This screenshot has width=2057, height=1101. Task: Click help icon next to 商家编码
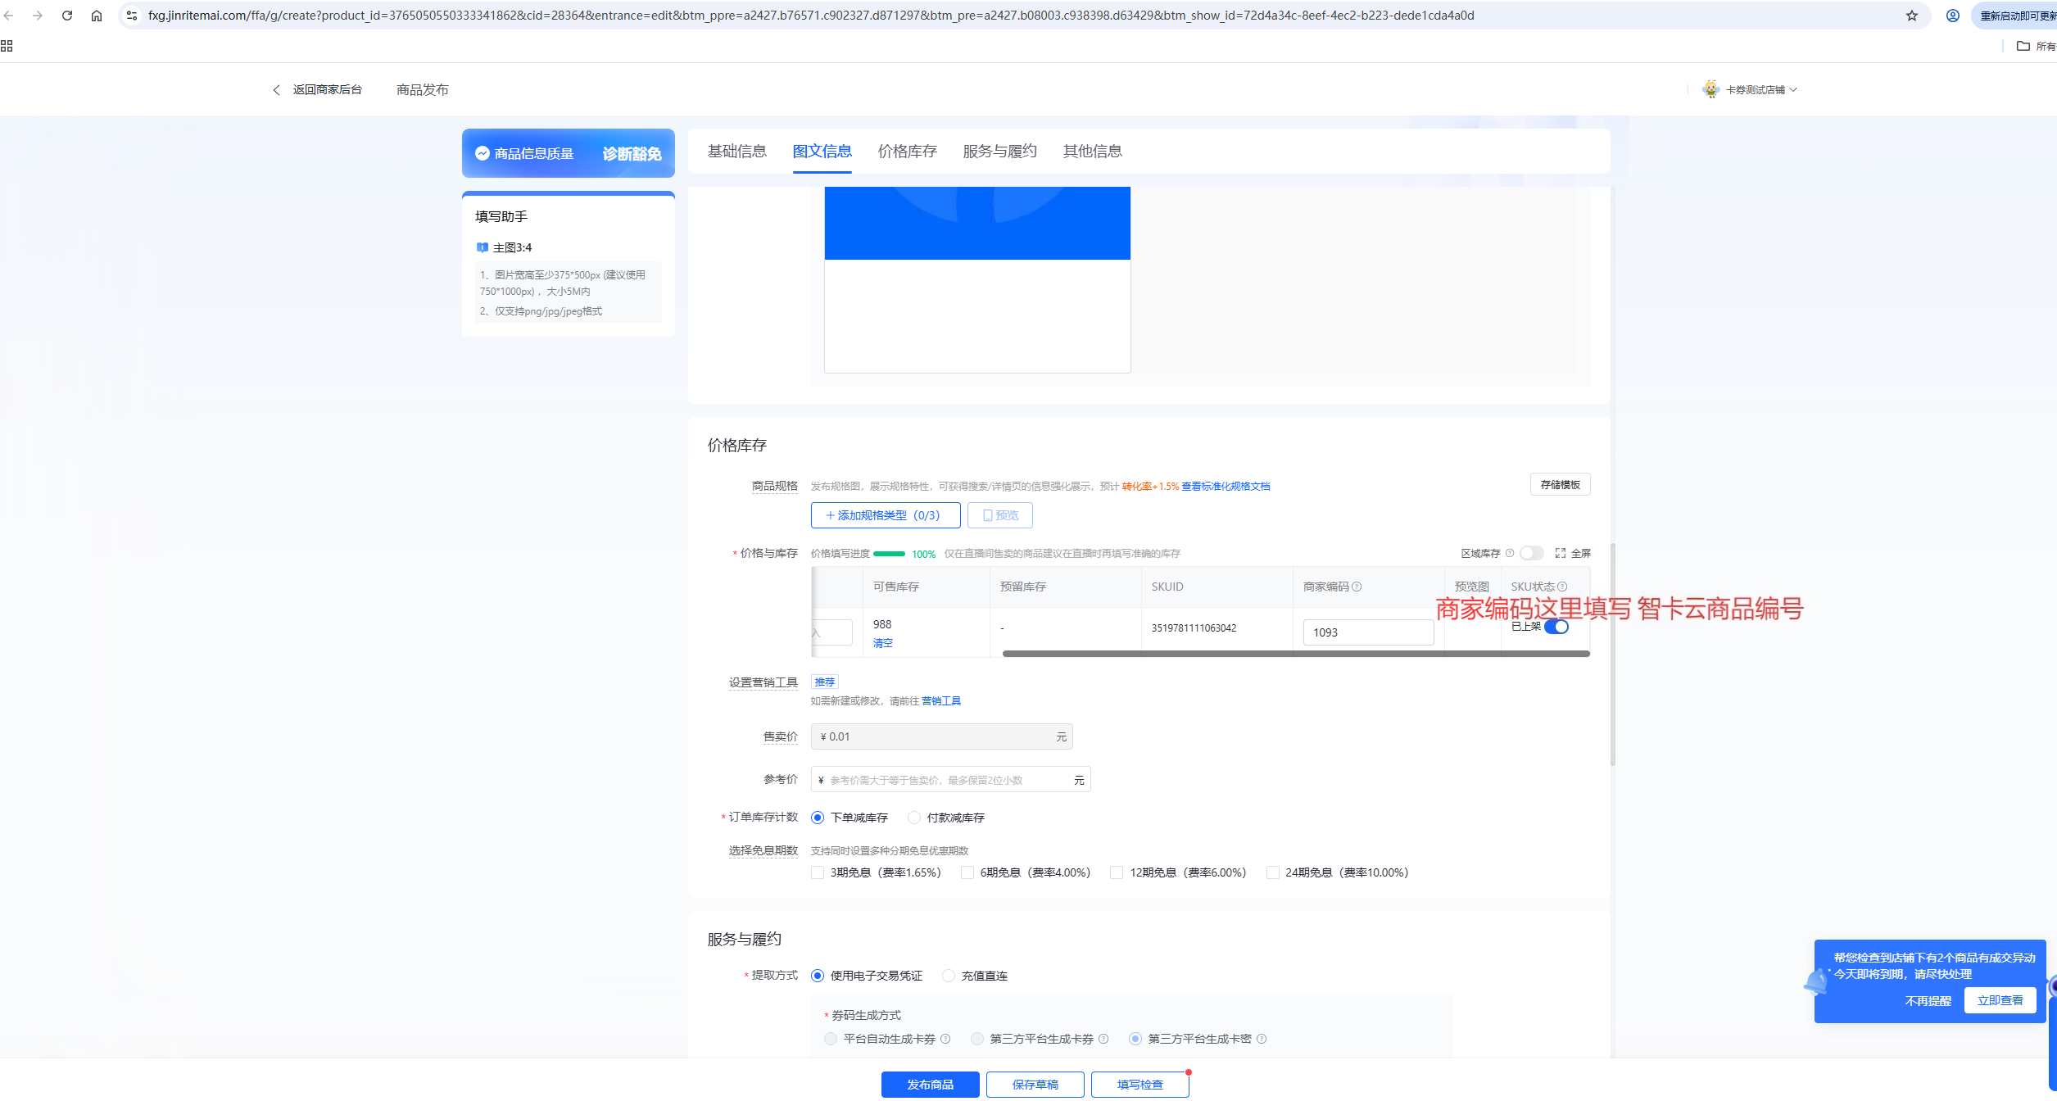tap(1357, 587)
